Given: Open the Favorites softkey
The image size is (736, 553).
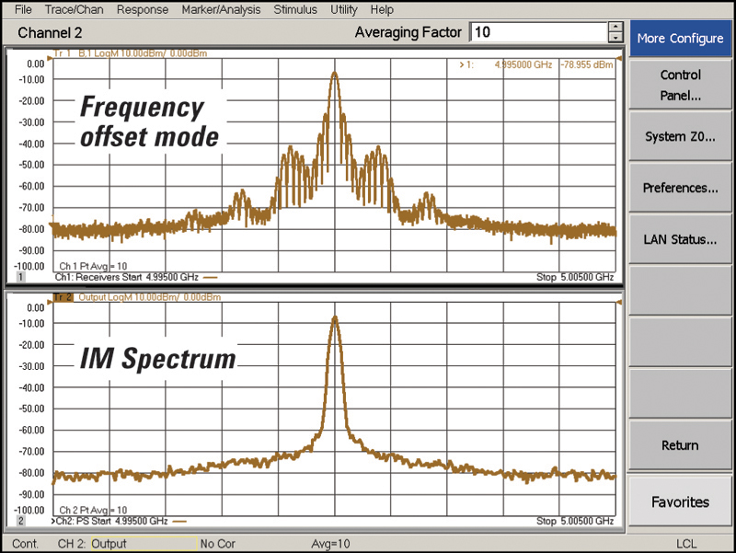Looking at the screenshot, I should tap(680, 502).
